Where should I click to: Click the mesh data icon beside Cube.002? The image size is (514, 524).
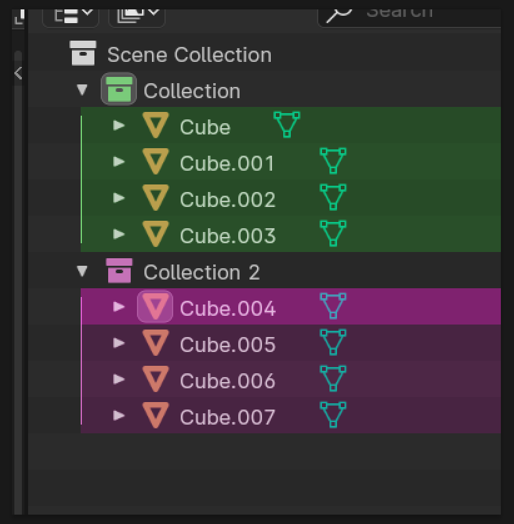pyautogui.click(x=333, y=197)
